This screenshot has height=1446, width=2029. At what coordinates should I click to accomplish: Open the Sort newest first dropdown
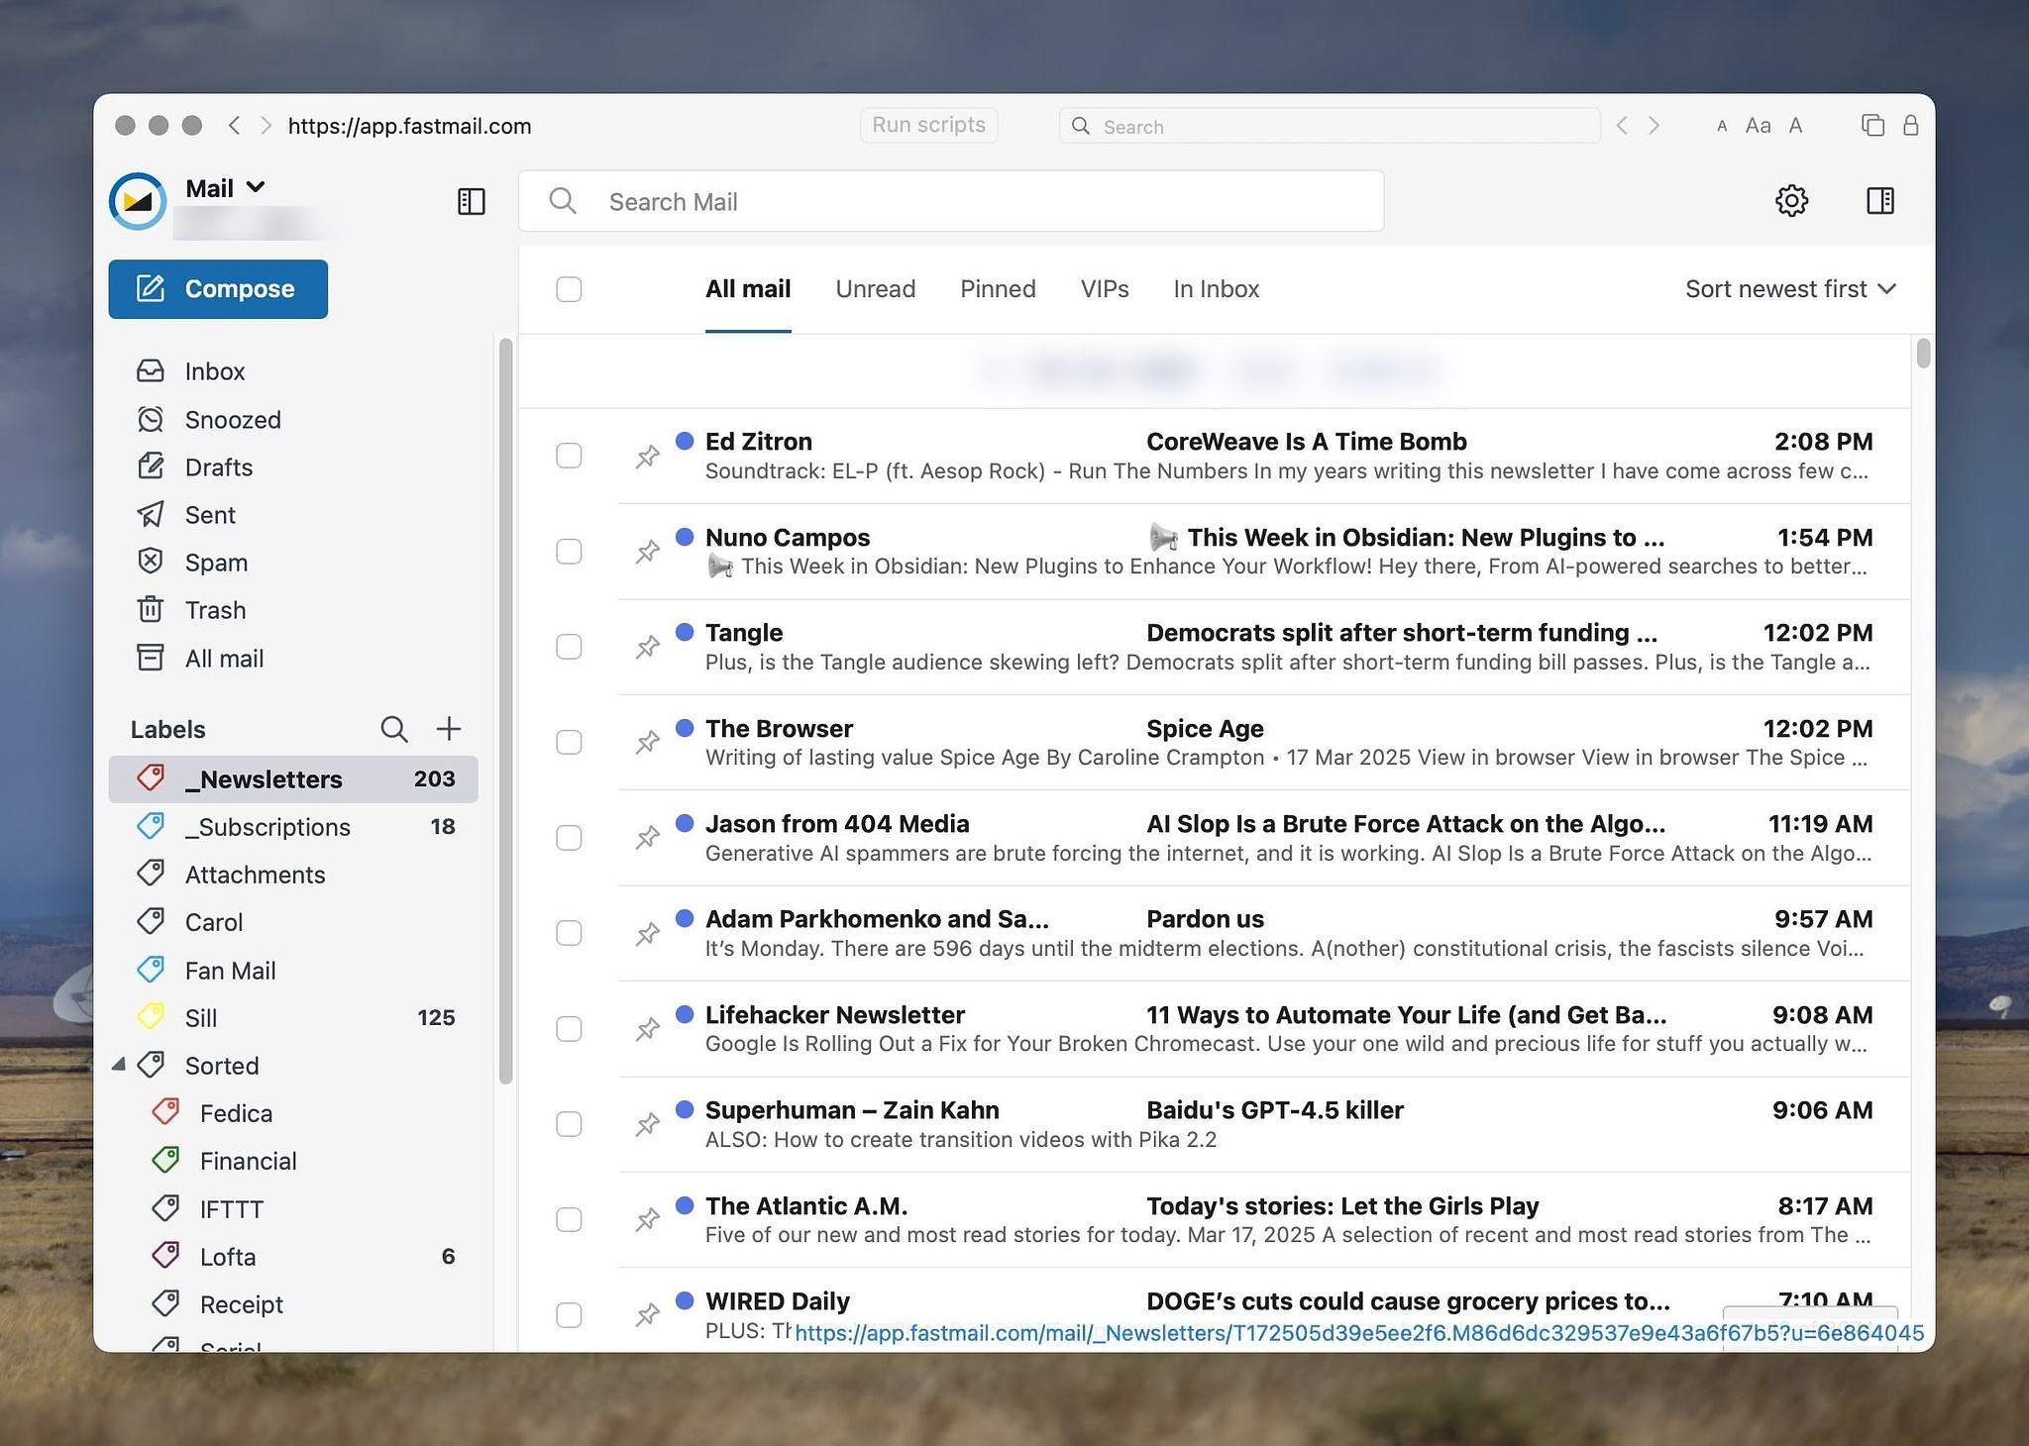(x=1790, y=289)
